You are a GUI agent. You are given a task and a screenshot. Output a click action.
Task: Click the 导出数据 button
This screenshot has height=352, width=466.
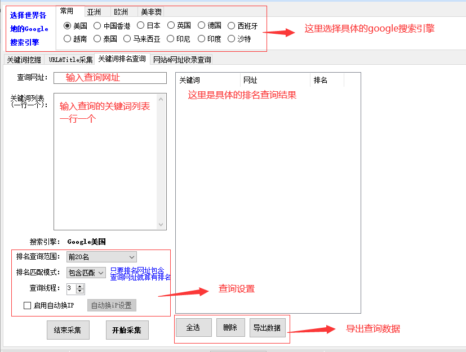pos(267,328)
